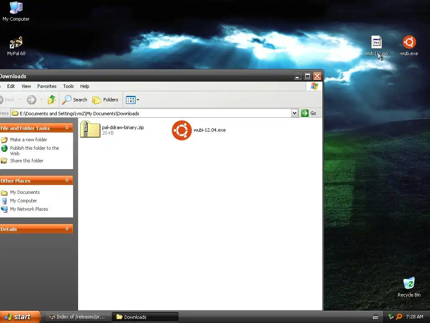Go up one folder level
The width and height of the screenshot is (430, 323).
click(51, 100)
